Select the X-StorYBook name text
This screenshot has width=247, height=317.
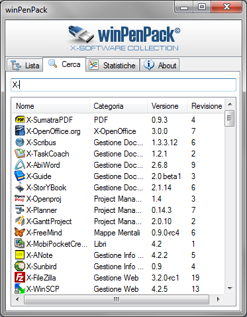(46, 188)
